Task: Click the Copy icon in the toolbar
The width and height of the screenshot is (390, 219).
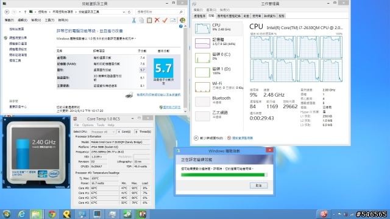Action: 141,20
